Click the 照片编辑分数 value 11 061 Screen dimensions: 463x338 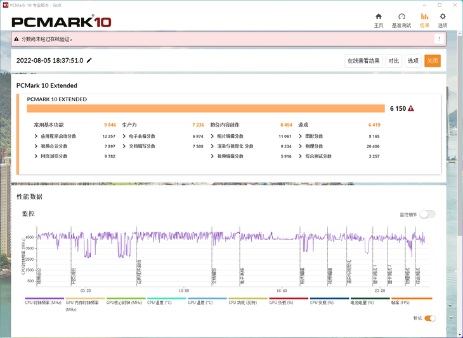click(x=285, y=136)
